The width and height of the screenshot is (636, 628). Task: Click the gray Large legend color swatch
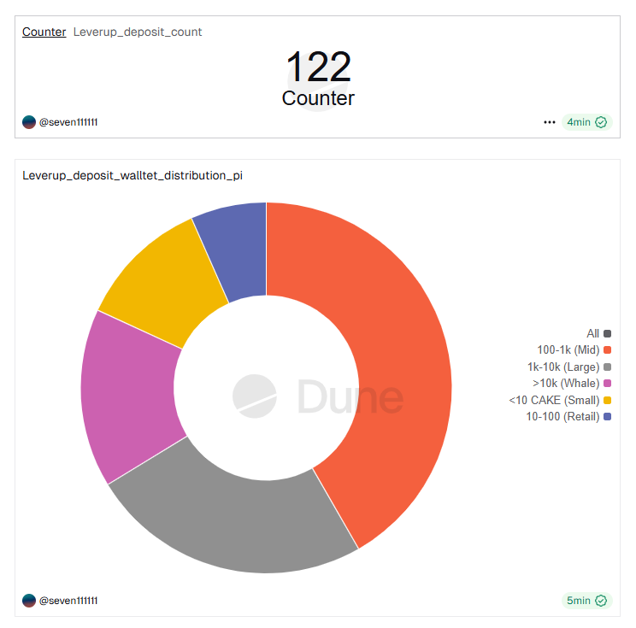[607, 367]
